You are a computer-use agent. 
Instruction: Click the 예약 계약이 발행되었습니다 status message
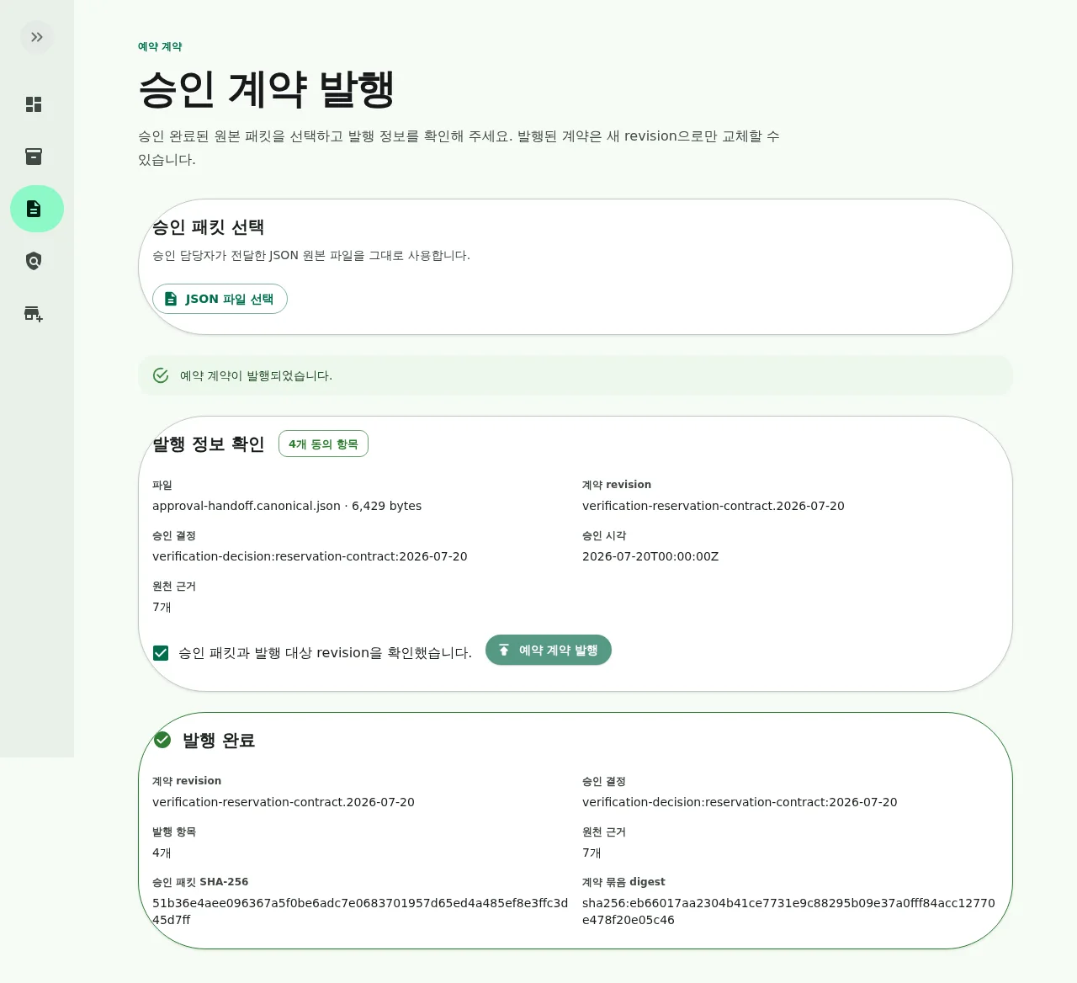coord(256,375)
